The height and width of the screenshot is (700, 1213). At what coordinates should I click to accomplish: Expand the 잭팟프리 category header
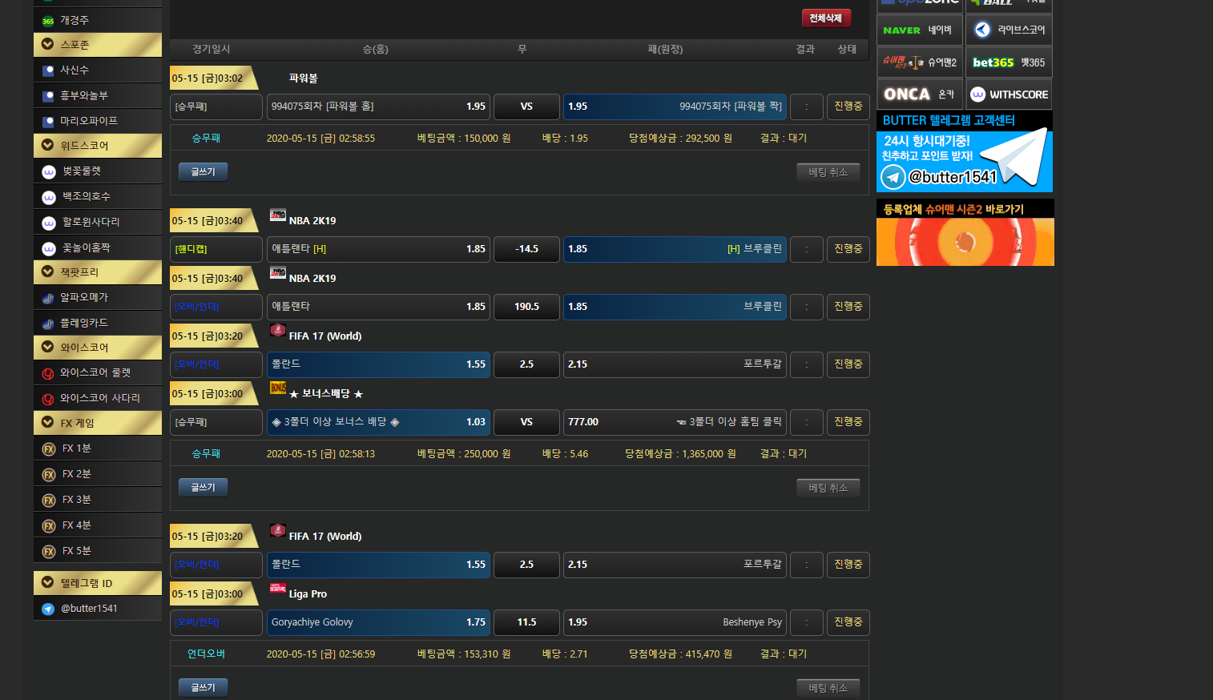coord(48,272)
